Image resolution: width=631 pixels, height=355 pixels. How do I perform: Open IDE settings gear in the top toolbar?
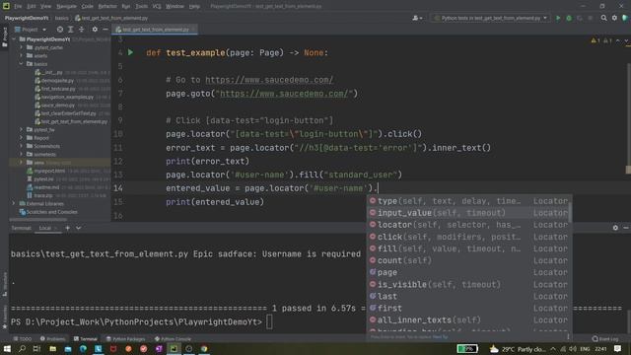click(614, 18)
